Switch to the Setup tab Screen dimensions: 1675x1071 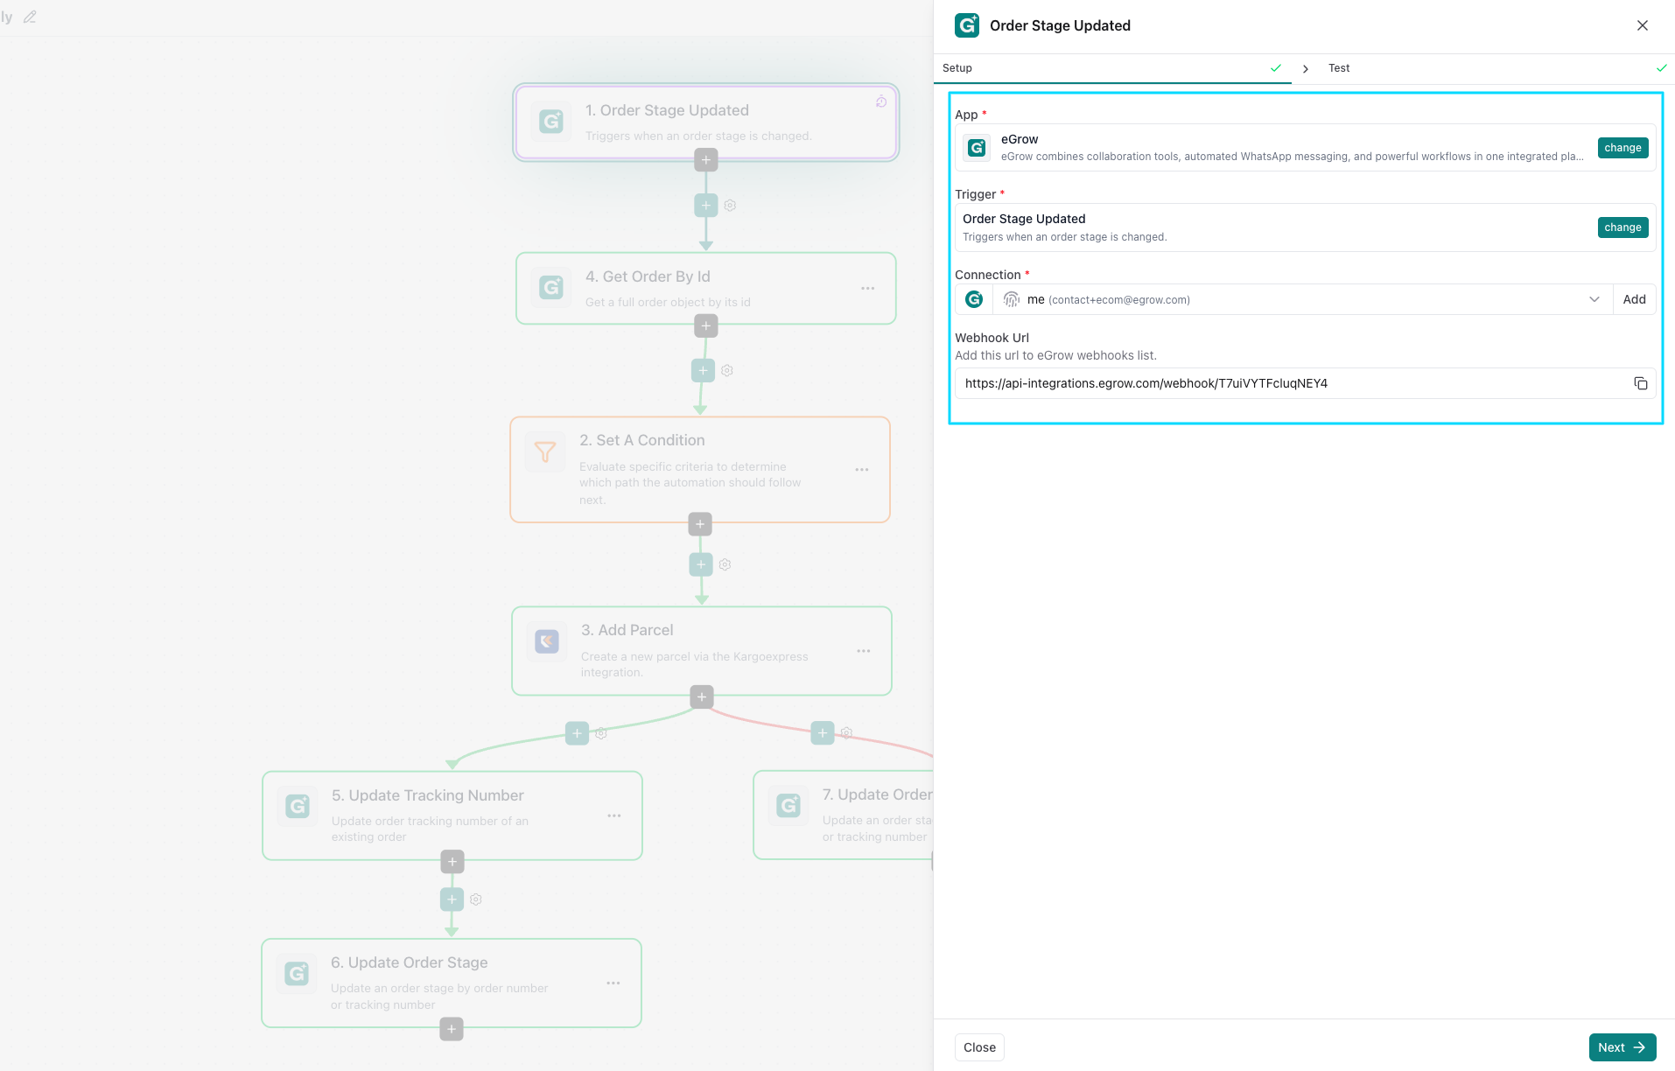[1112, 68]
